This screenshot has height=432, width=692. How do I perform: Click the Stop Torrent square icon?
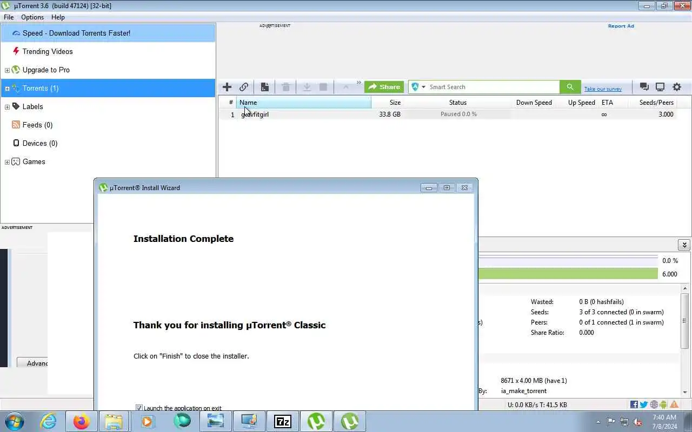pos(323,87)
